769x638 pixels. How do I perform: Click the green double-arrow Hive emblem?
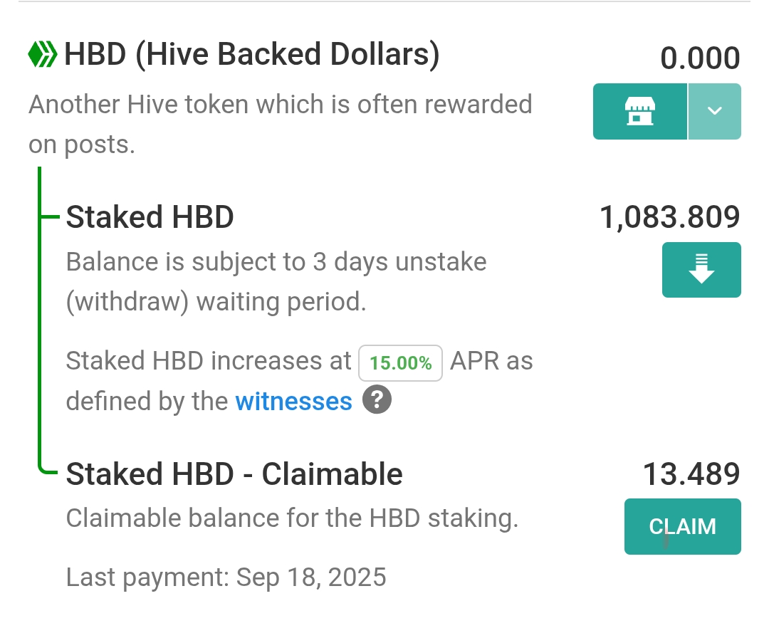click(41, 53)
